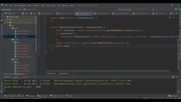Screen dimensions: 181x102
Task: Open the Refactor menu
Action: [x=36, y=5]
